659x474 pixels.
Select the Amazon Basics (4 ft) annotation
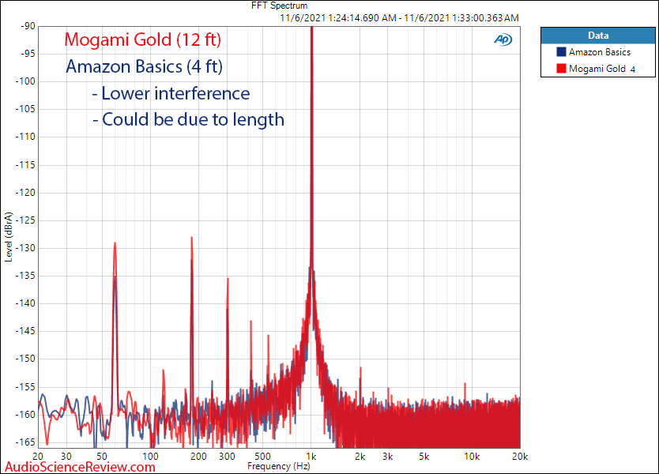click(x=144, y=66)
